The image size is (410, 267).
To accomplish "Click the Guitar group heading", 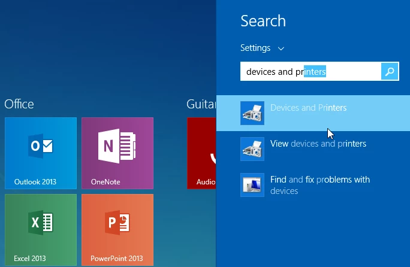I will (x=201, y=104).
